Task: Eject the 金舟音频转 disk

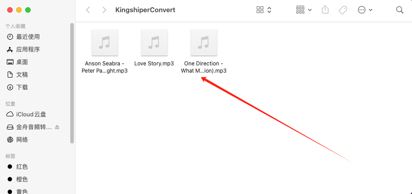Action: coord(57,127)
